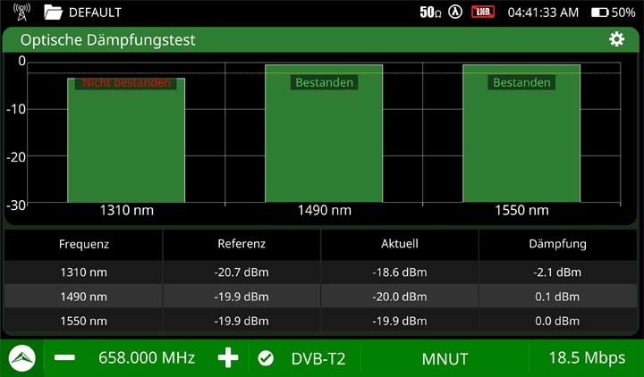Tap the 18.5 Mbps bitrate field
The width and height of the screenshot is (644, 377).
click(586, 358)
